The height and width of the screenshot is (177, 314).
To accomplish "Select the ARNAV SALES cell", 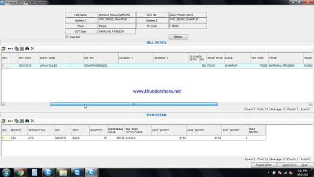I will (61, 65).
